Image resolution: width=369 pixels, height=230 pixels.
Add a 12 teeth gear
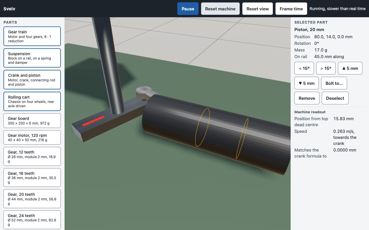pos(32,157)
